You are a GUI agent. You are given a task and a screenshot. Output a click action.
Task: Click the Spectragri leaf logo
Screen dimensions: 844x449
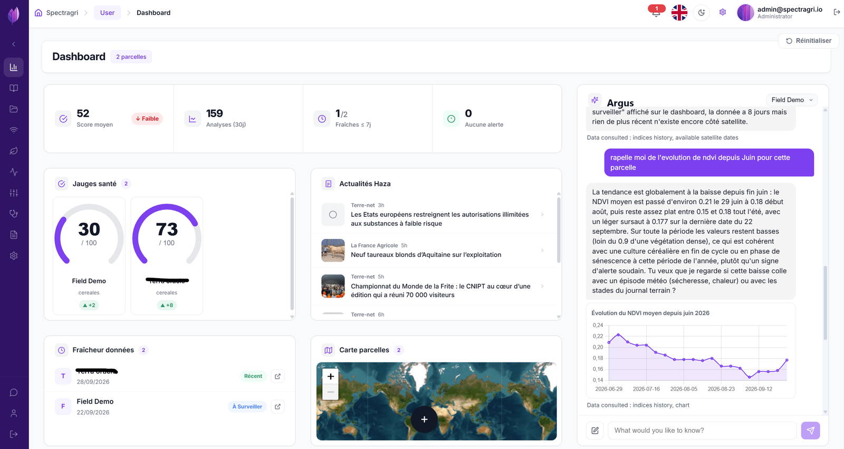click(14, 15)
